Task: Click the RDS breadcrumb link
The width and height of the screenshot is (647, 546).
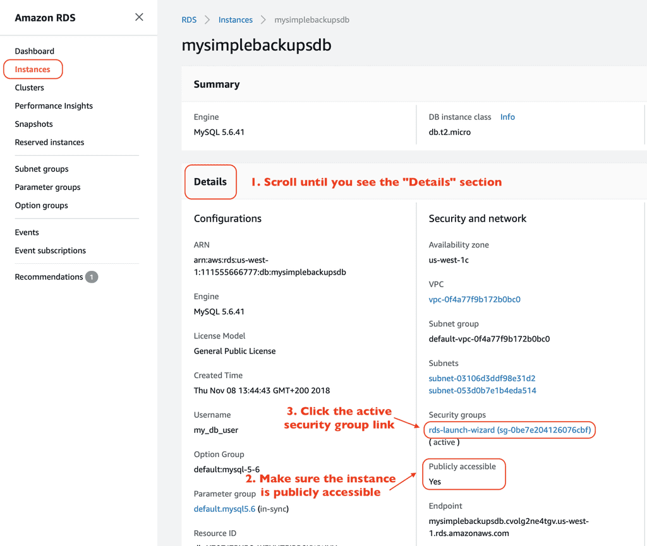Action: point(189,20)
